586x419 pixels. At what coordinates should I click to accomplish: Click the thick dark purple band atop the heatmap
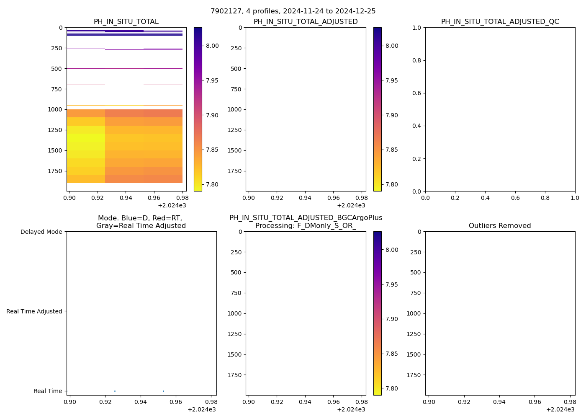click(x=124, y=31)
